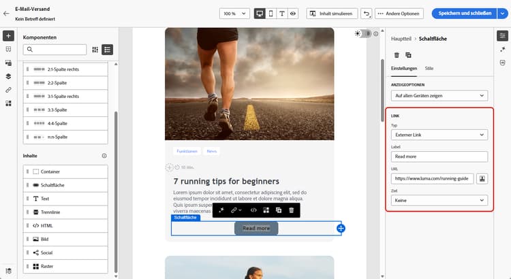Click Speichern und schließen button
This screenshot has height=279, width=511.
[x=465, y=14]
